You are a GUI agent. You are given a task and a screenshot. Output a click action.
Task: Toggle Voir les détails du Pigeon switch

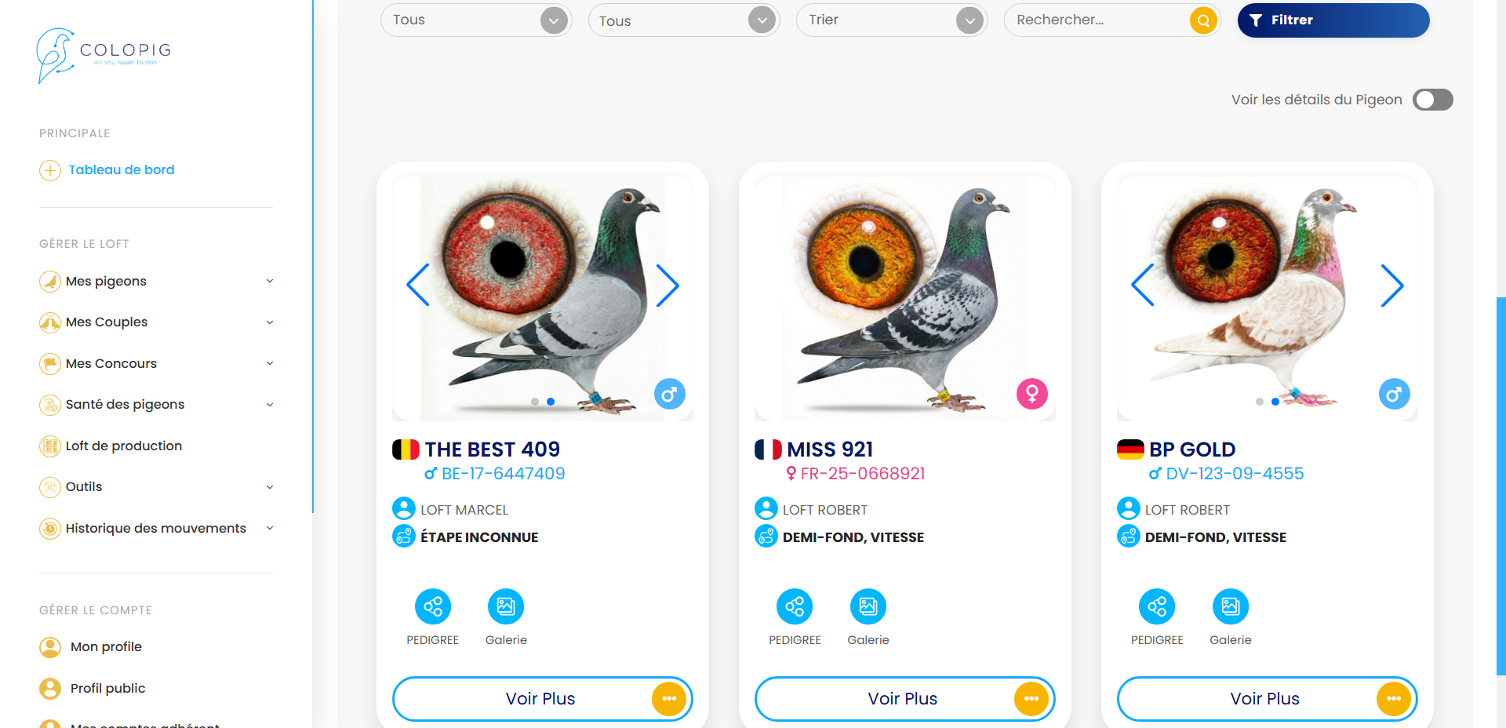point(1433,100)
